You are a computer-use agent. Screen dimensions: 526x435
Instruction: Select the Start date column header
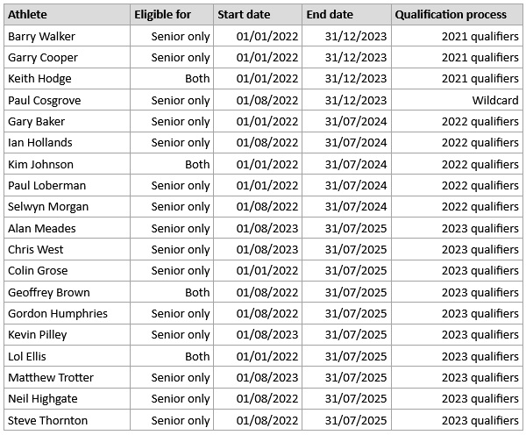(x=258, y=14)
